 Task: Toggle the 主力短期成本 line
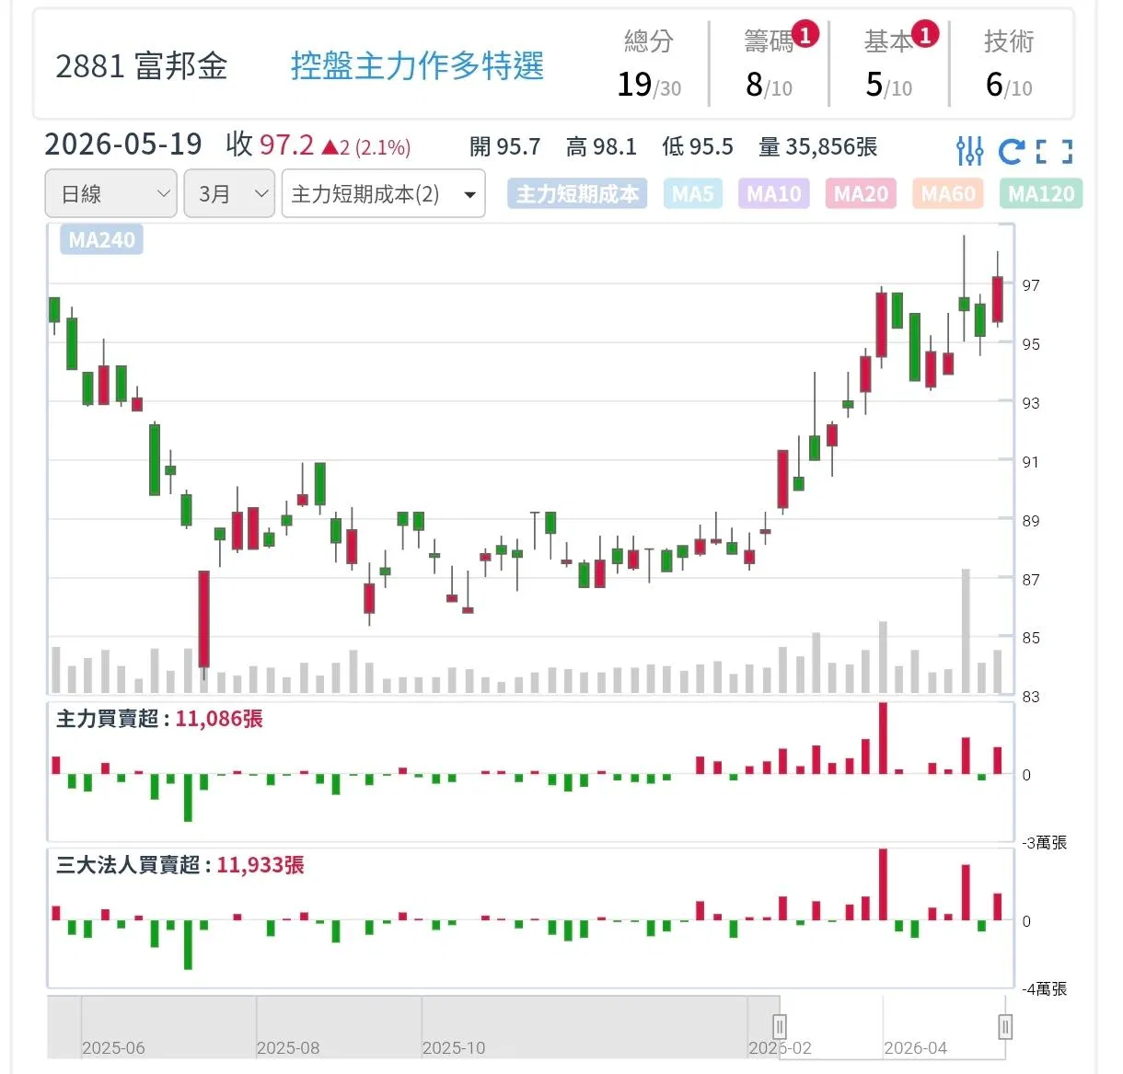click(x=577, y=194)
